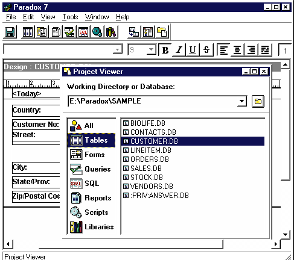Click the Open Report toolbar icon
Viewport: 294px width, 260px height.
pos(56,32)
